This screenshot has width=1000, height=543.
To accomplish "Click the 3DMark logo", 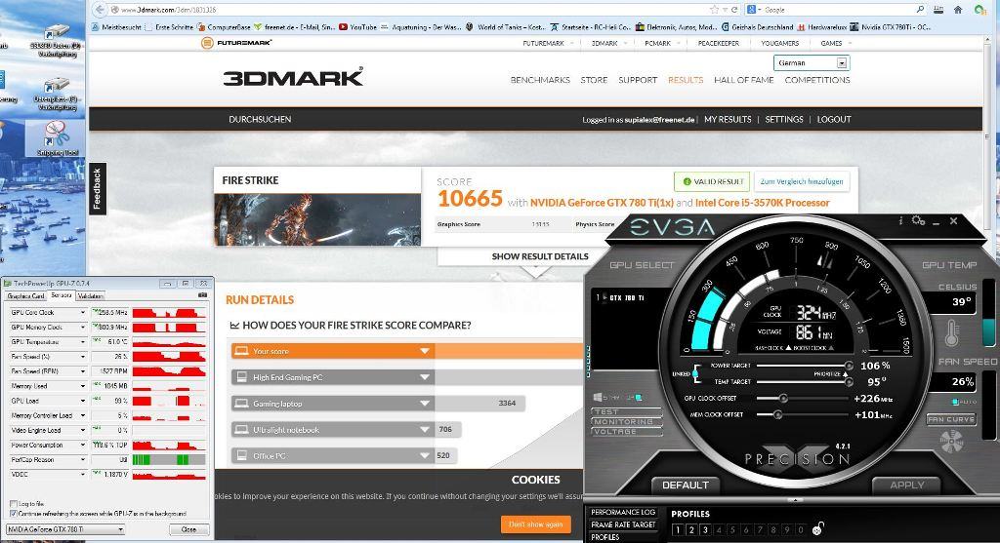I will [293, 78].
